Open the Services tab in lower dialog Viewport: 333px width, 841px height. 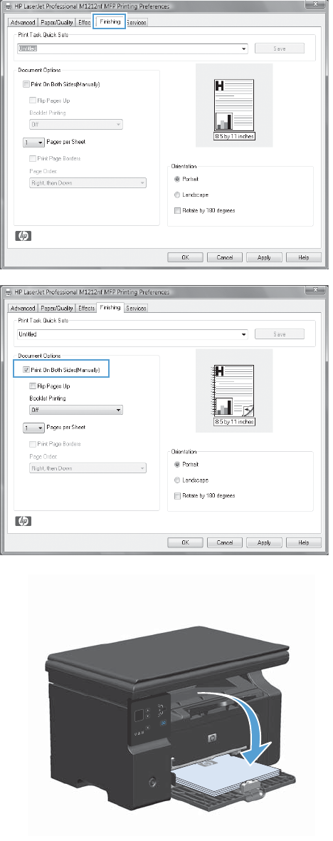[136, 308]
